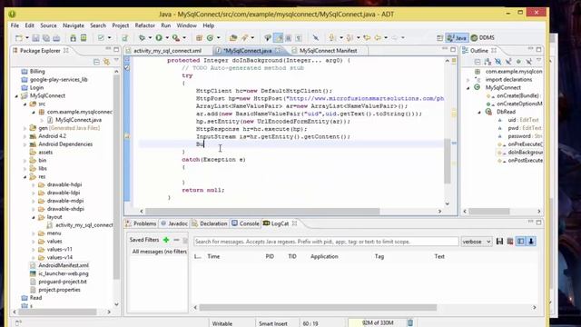
Task: Switch to the Console tab
Action: point(245,223)
